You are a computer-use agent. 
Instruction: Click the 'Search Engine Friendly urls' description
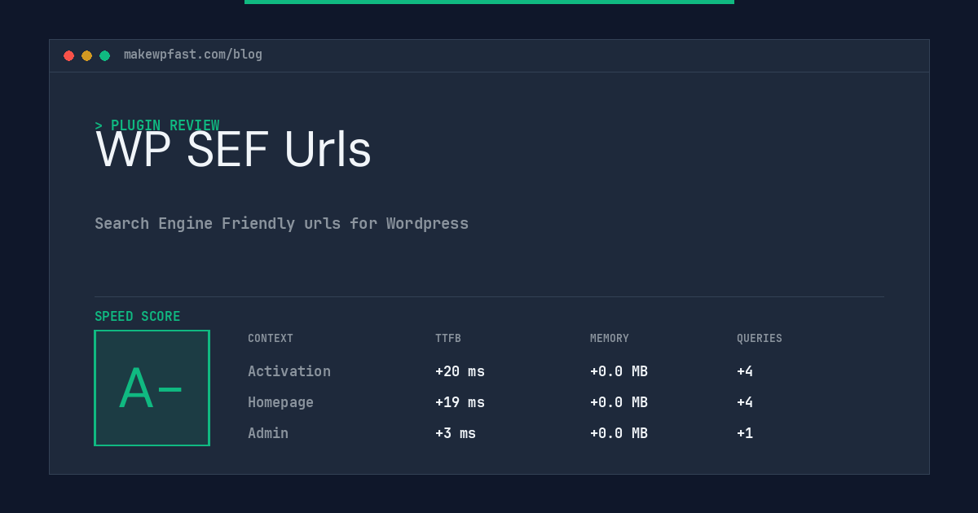pyautogui.click(x=281, y=223)
